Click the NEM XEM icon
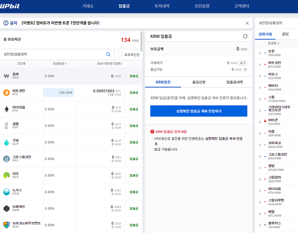The height and width of the screenshot is (233, 298). point(7,225)
